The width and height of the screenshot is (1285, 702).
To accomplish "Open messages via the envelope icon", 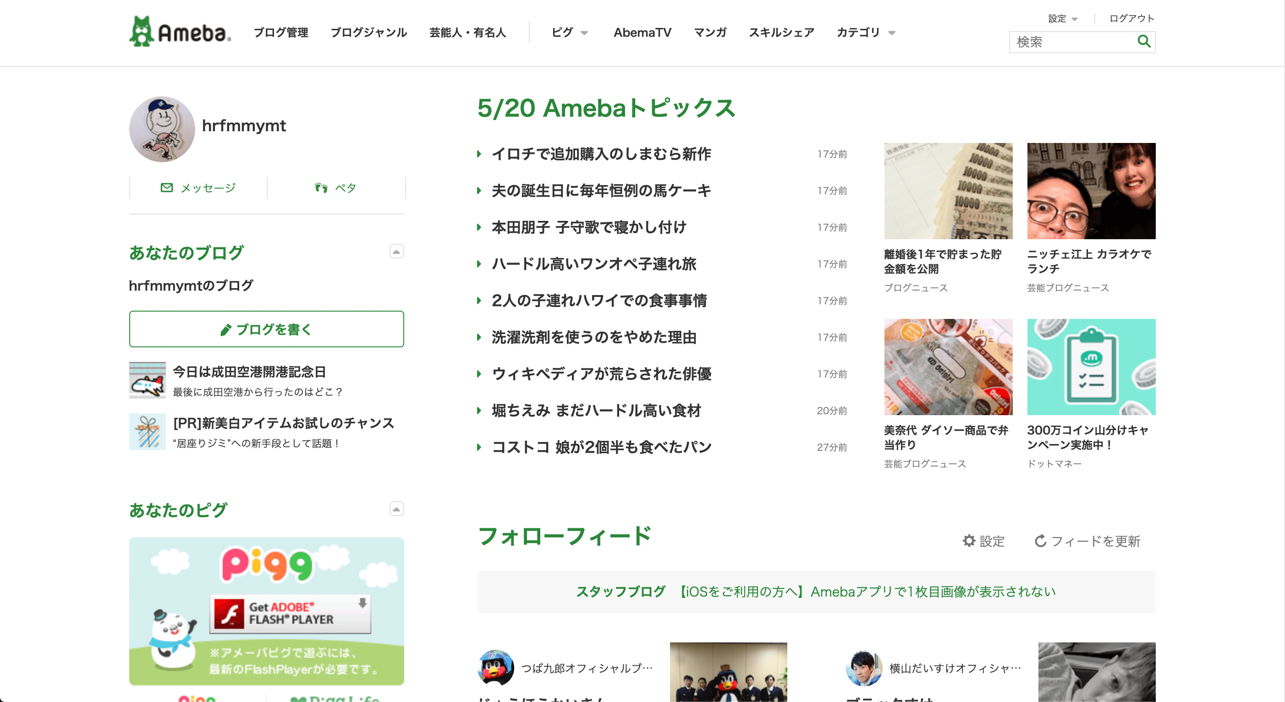I will pyautogui.click(x=166, y=187).
